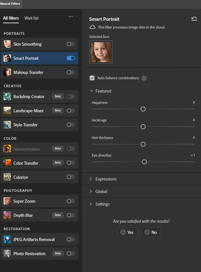The height and width of the screenshot is (272, 201).
Task: Click the Photo Restoration filter icon
Action: coord(7,253)
